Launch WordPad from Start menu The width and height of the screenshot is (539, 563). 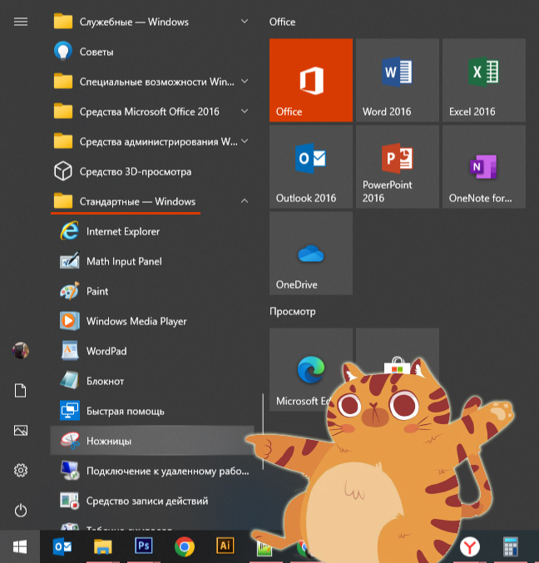point(106,351)
